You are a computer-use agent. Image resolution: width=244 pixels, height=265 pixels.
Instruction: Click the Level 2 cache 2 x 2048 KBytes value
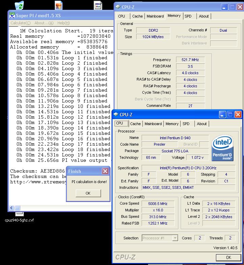(x=219, y=217)
